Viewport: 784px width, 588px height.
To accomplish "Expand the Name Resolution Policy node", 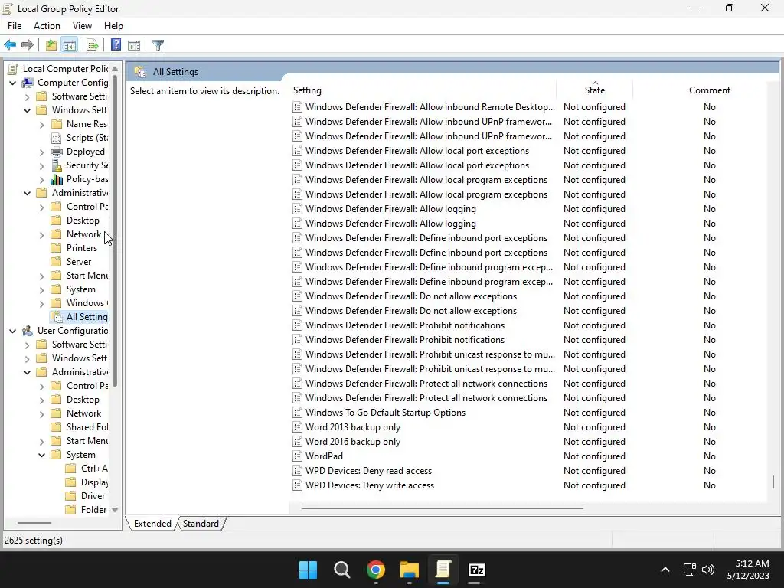I will pyautogui.click(x=42, y=124).
